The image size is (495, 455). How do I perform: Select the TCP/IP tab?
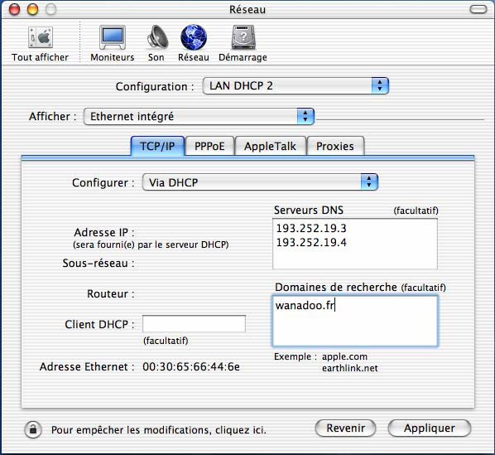click(x=157, y=146)
